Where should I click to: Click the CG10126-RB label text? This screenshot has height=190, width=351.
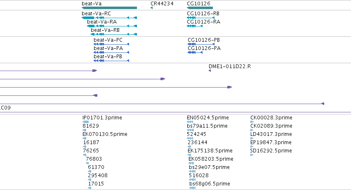tap(203, 14)
